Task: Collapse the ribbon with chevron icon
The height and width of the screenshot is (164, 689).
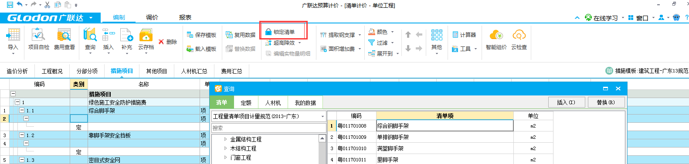Action: click(x=577, y=18)
